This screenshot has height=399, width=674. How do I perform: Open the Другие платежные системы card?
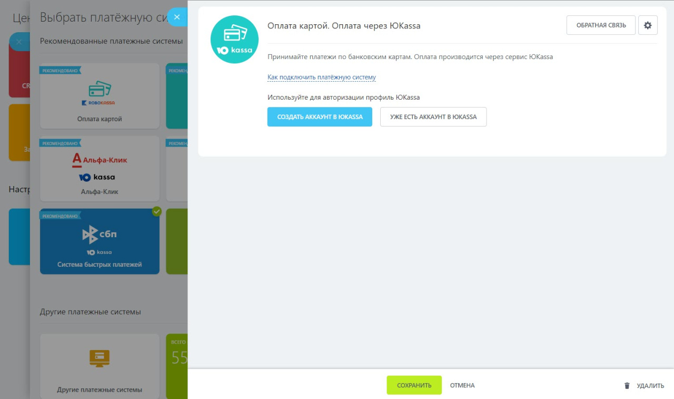[x=100, y=366]
